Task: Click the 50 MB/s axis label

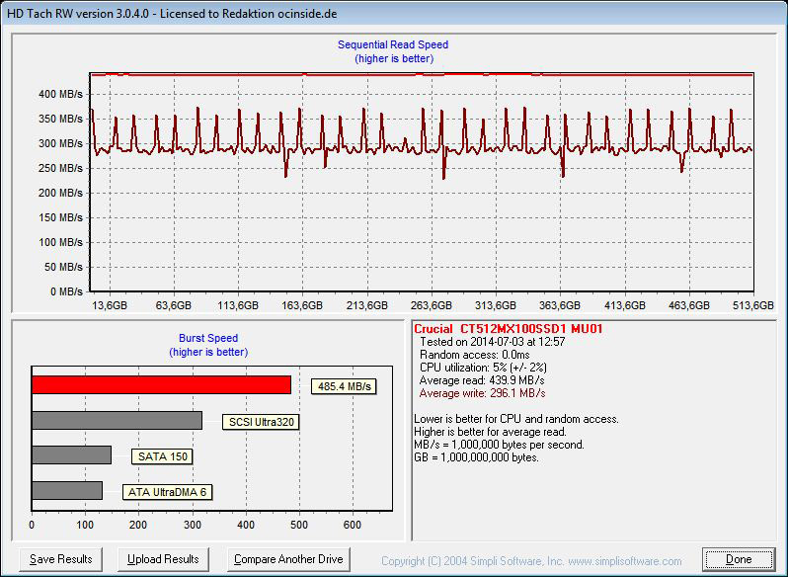Action: (63, 267)
